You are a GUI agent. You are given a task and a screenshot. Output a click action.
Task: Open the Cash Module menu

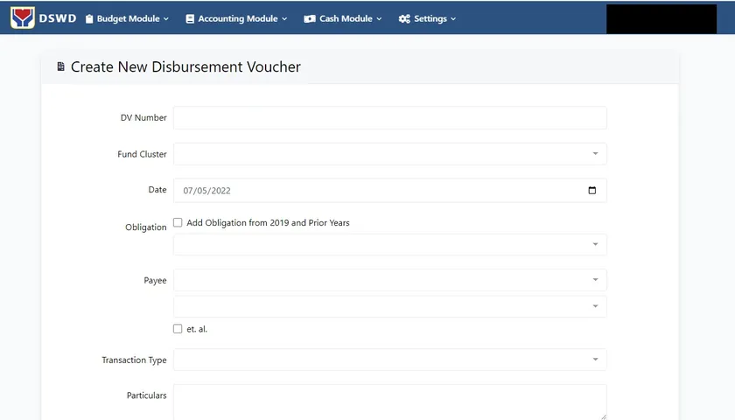pos(343,18)
